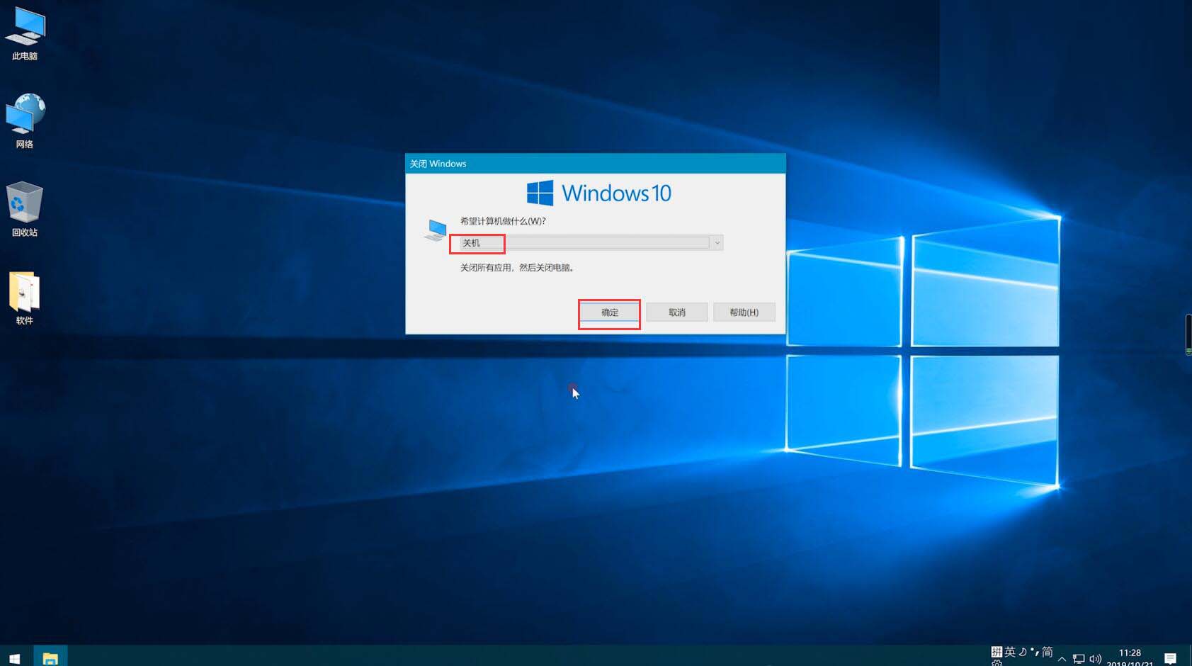
Task: Show hidden tray icons chevron
Action: [1062, 659]
